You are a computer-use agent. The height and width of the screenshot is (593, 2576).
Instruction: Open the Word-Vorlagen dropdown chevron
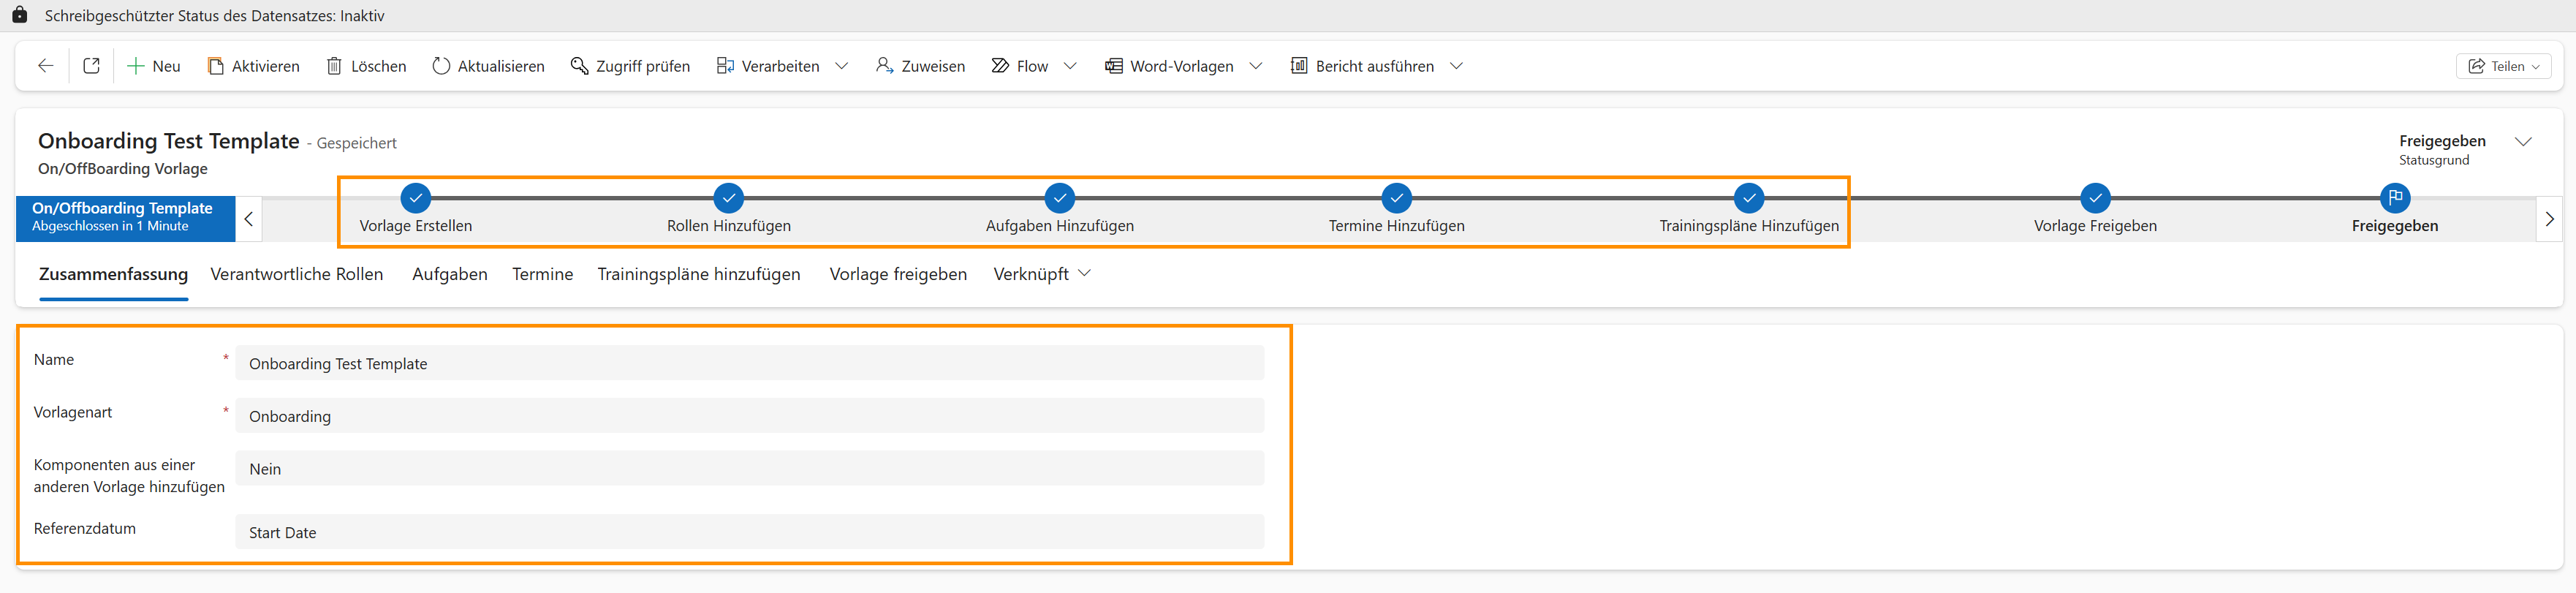(1256, 66)
